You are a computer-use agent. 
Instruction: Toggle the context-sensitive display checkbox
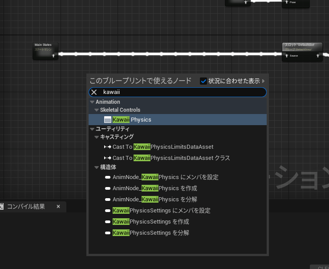point(203,81)
